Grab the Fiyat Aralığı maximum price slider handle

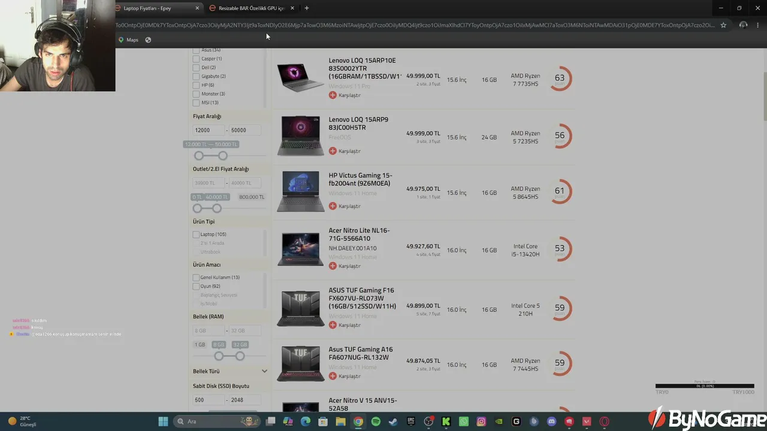(x=223, y=156)
